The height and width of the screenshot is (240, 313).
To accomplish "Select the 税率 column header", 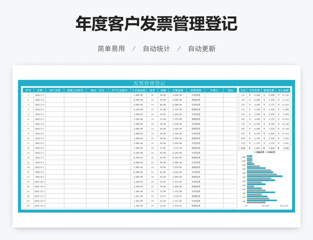I will (152, 90).
